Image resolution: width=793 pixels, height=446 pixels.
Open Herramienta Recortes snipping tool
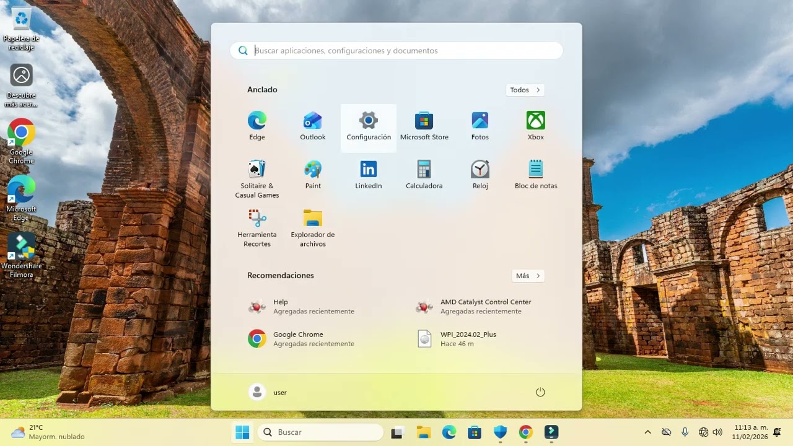pyautogui.click(x=256, y=228)
